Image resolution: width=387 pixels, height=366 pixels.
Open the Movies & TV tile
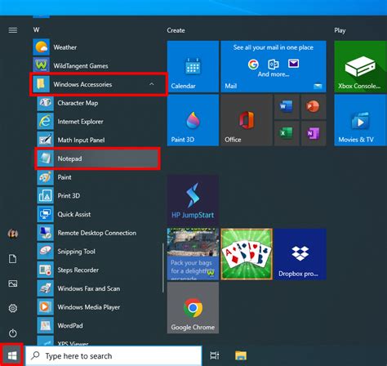point(361,120)
